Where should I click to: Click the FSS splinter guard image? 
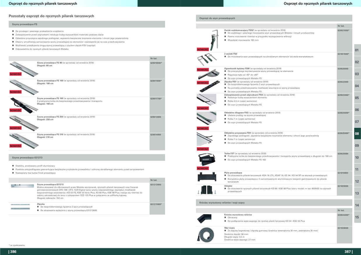[206, 100]
